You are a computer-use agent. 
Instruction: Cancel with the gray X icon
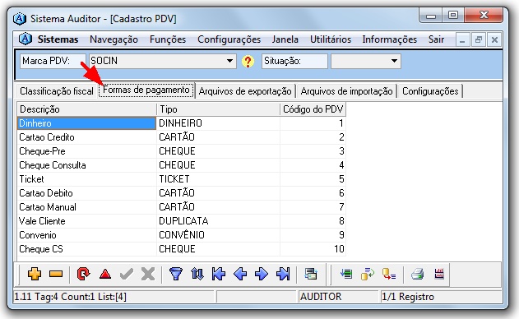[147, 274]
